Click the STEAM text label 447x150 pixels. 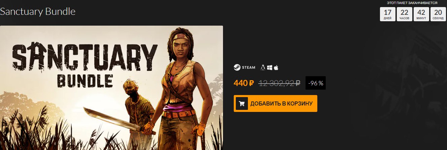[x=249, y=68]
